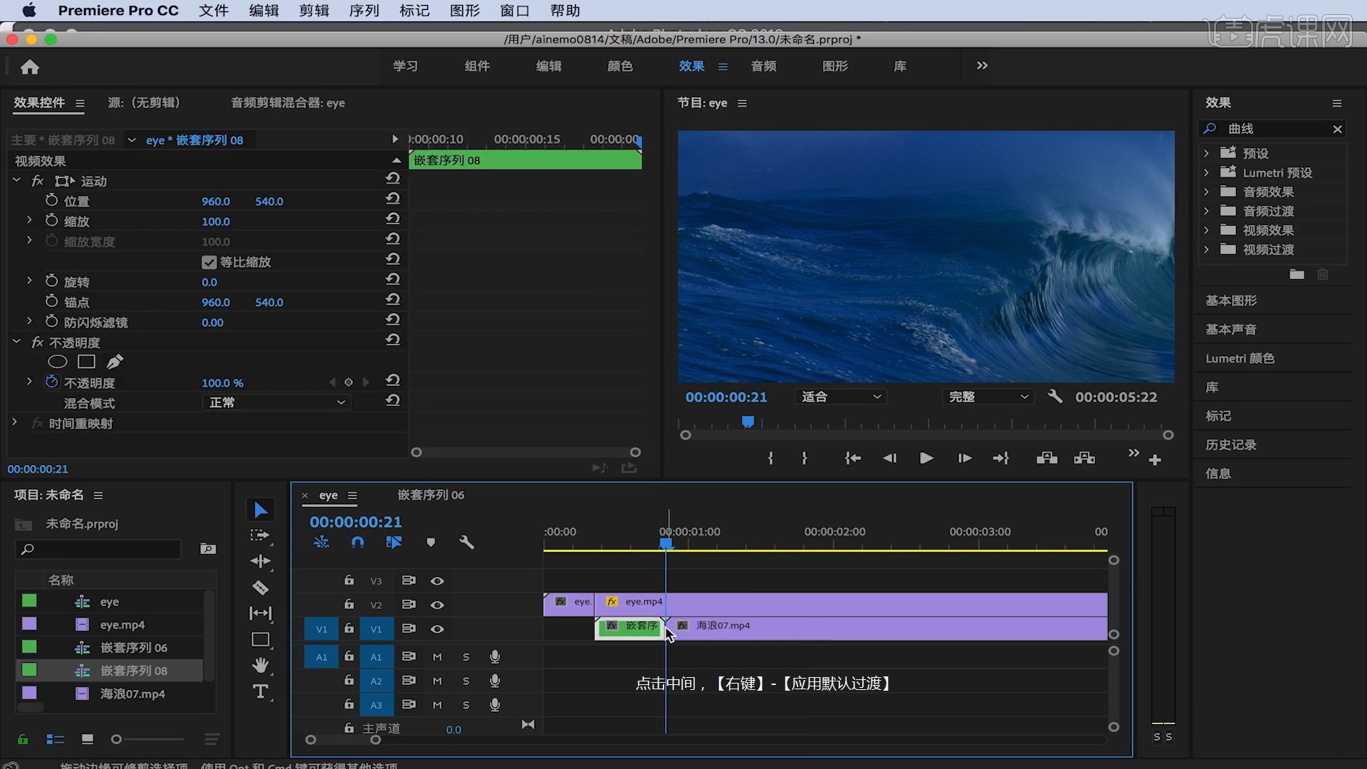
Task: Toggle V1 track visibility eye
Action: [437, 629]
